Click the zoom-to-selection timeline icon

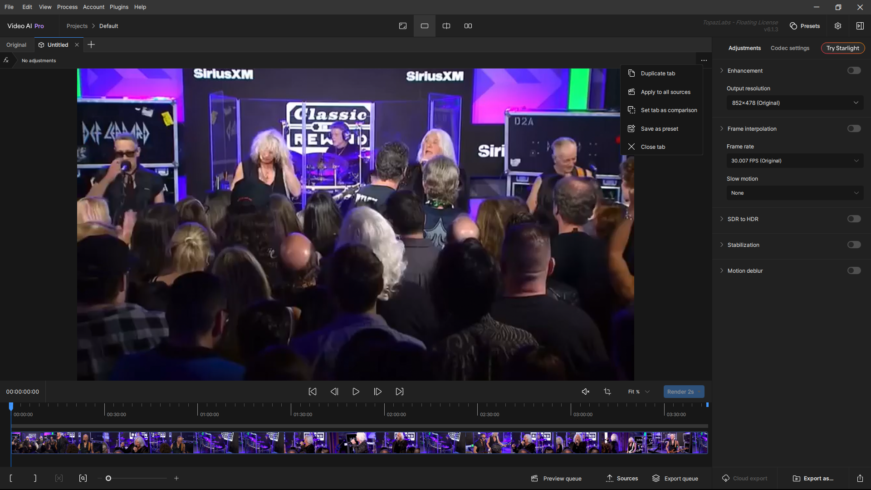[x=83, y=478]
